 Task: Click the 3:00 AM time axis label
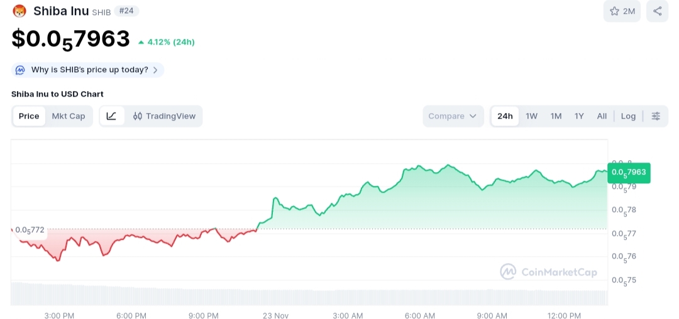point(348,315)
